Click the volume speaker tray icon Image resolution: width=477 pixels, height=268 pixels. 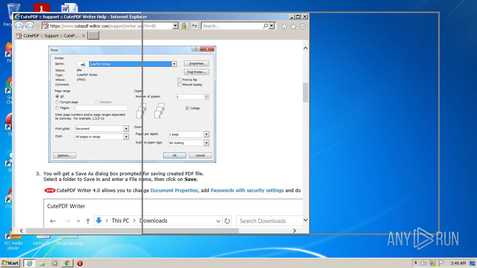pyautogui.click(x=424, y=263)
